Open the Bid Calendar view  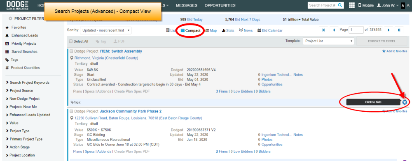click(270, 31)
